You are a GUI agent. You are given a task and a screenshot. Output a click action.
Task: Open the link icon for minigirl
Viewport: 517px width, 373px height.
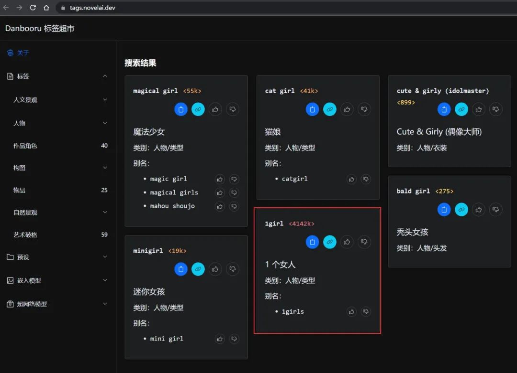pos(198,269)
